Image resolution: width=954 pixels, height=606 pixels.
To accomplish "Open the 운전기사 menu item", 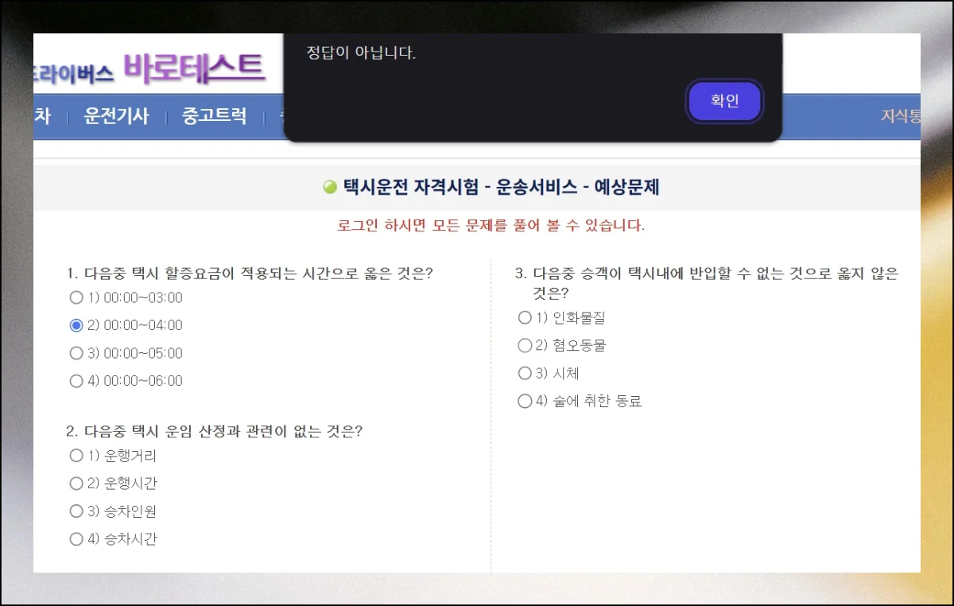I will pyautogui.click(x=116, y=116).
